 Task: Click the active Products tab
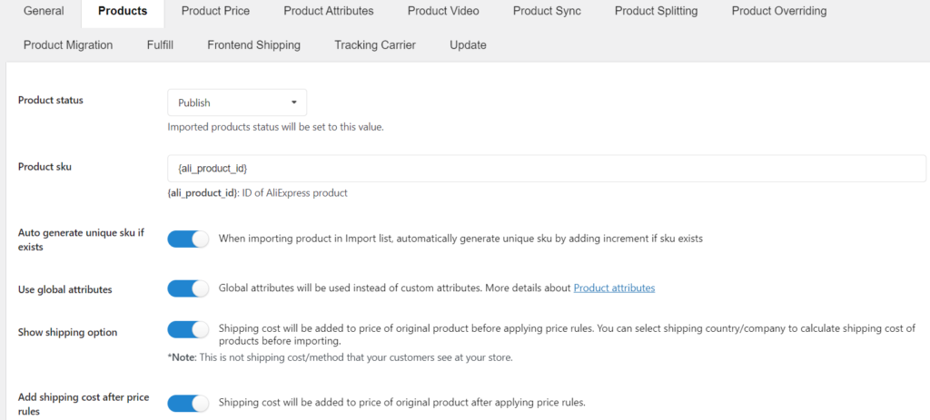[x=123, y=11]
